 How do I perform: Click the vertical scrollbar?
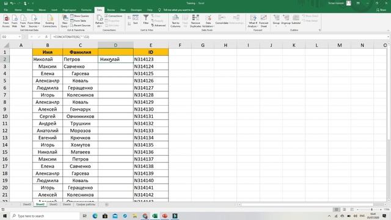[x=389, y=93]
